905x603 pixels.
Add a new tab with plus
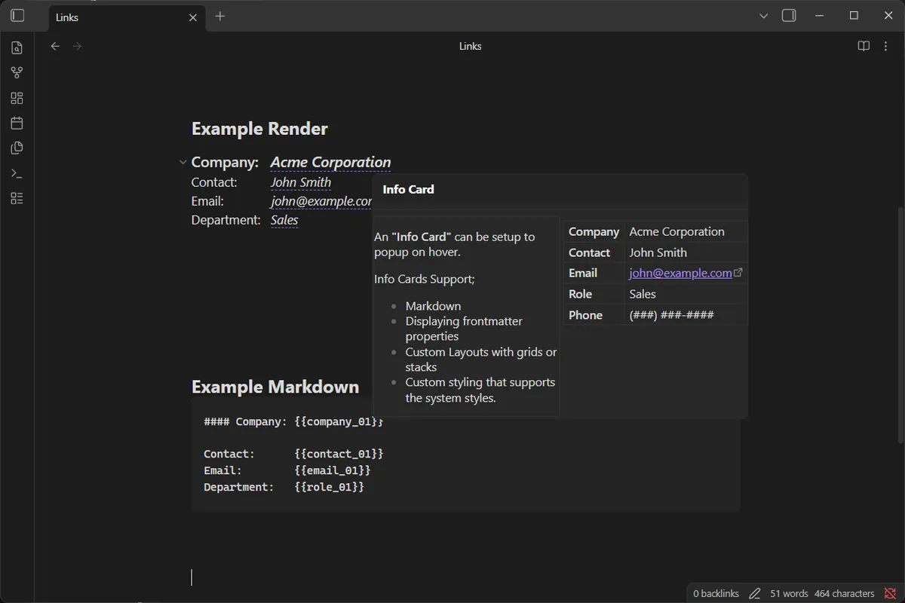(x=220, y=17)
